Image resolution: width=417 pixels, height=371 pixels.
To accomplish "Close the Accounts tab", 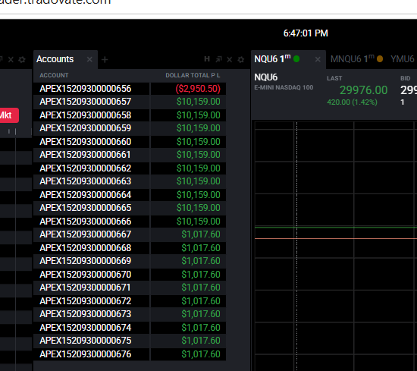I will click(89, 59).
